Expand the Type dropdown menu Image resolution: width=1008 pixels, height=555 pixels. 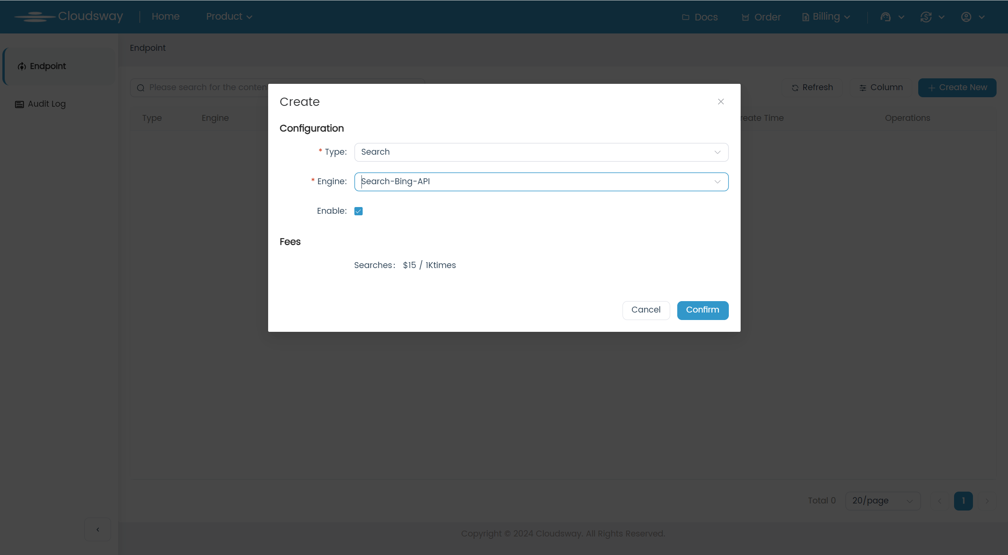[x=541, y=152]
